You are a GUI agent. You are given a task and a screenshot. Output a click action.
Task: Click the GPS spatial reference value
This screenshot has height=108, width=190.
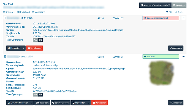pos(35,85)
